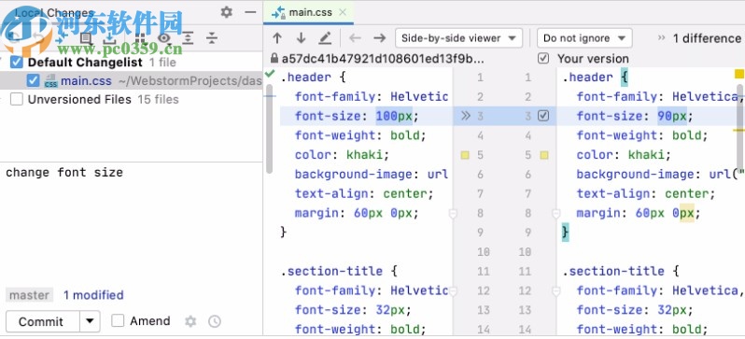Click the Commit button
This screenshot has height=339, width=745.
(41, 321)
